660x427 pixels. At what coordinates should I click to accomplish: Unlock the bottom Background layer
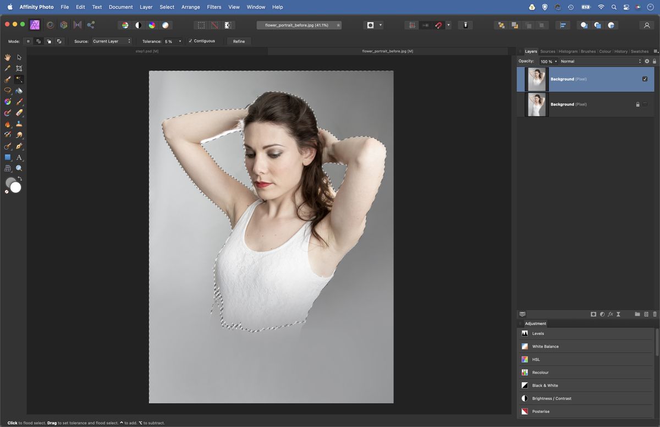[638, 104]
